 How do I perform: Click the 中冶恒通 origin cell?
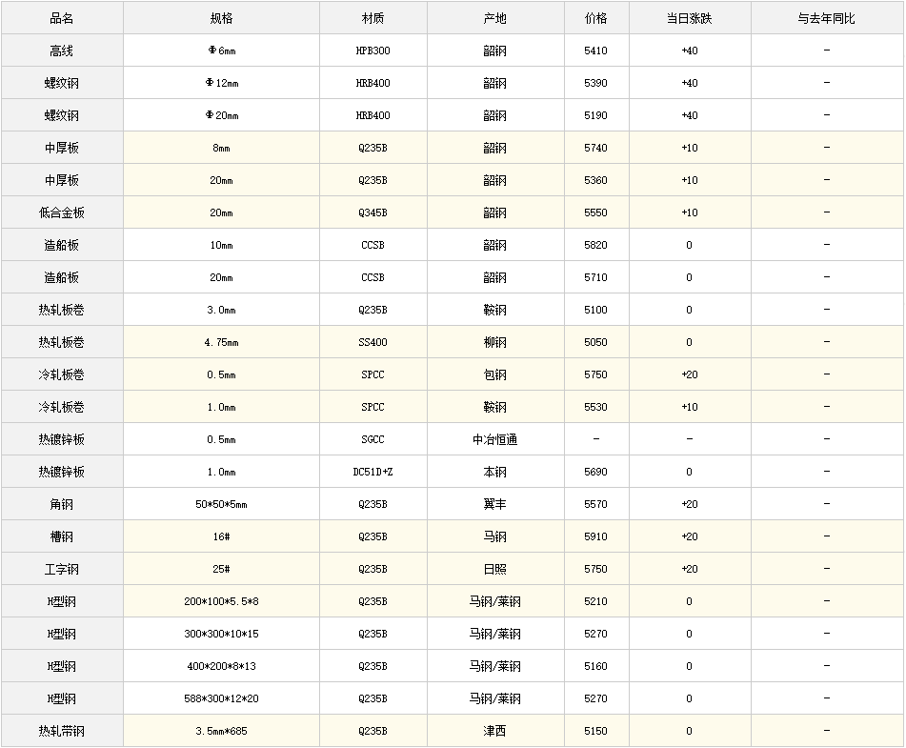(x=495, y=439)
